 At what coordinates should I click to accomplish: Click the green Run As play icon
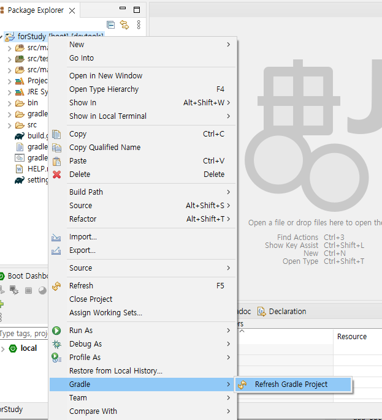(x=56, y=331)
